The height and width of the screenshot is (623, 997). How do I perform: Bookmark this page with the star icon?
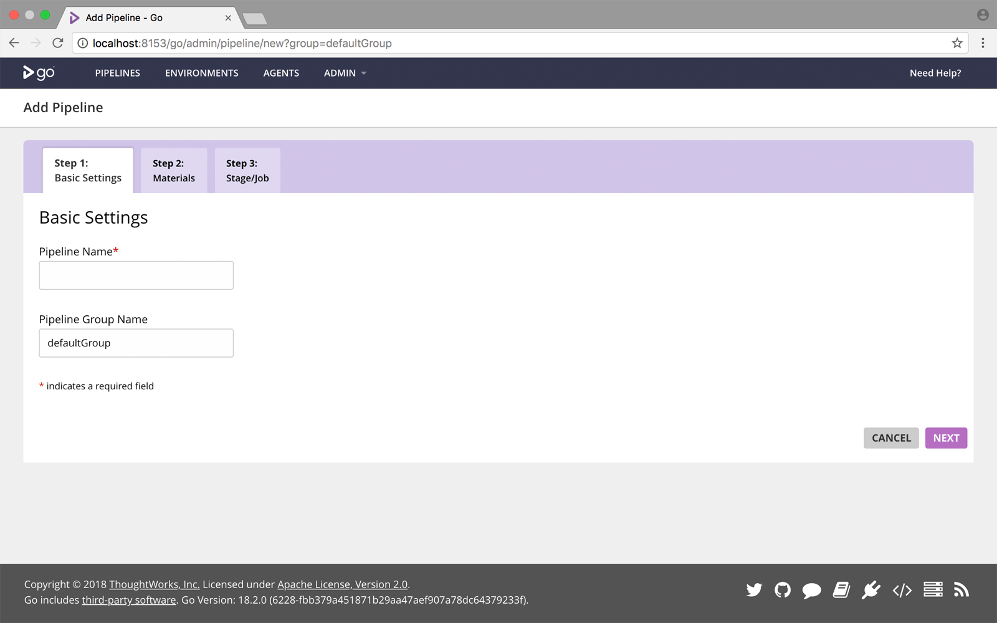[x=957, y=43]
